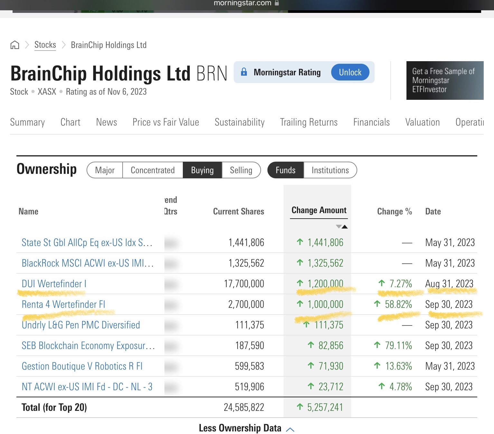Switch to the Financials tab
This screenshot has width=494, height=434.
click(371, 122)
